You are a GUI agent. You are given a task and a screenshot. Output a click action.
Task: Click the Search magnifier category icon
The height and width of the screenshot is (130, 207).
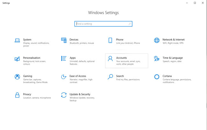pyautogui.click(x=110, y=77)
